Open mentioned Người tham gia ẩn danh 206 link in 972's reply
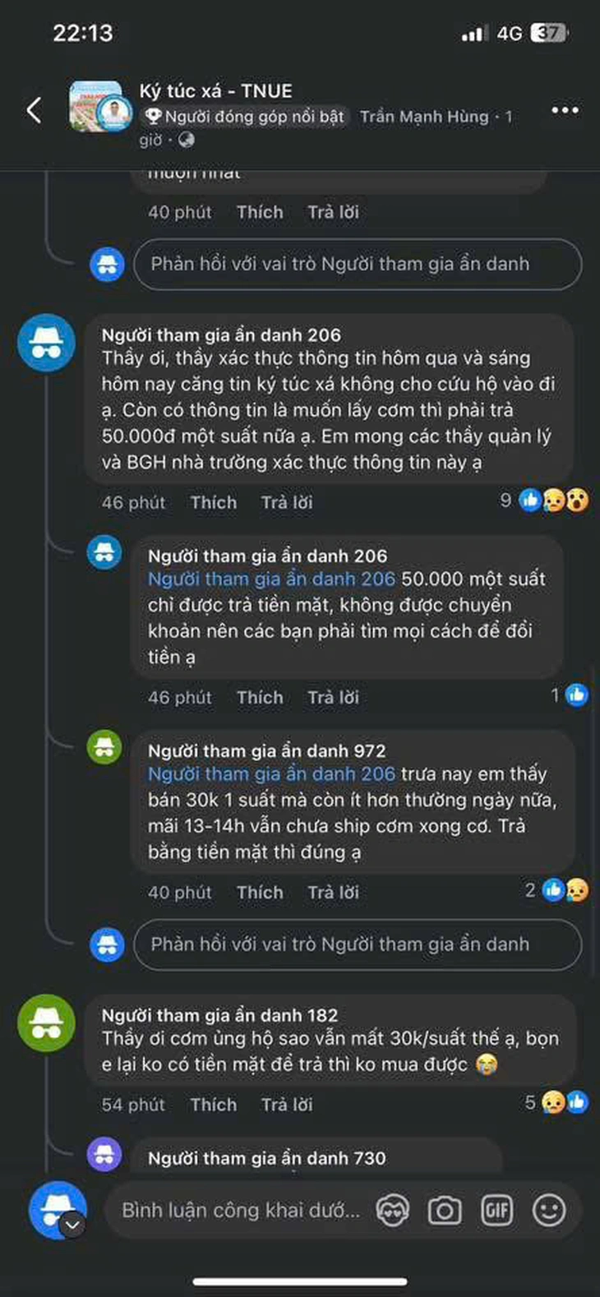 (x=271, y=773)
